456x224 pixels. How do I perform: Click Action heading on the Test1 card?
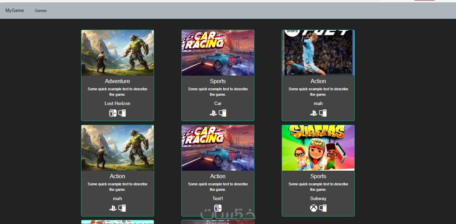218,176
